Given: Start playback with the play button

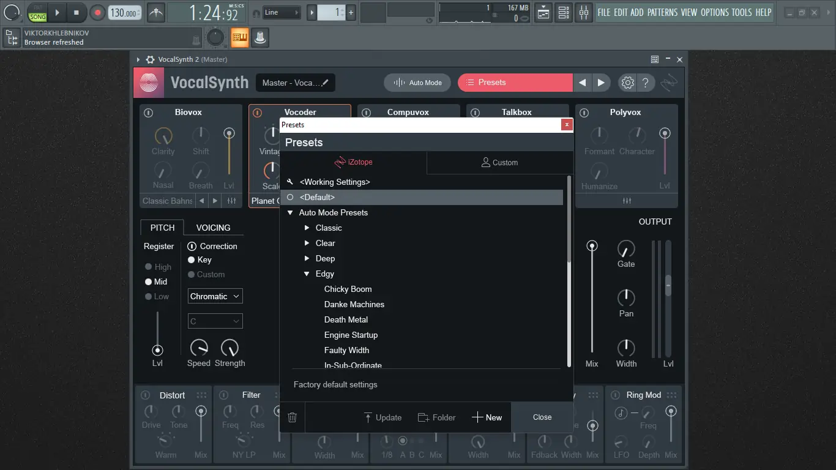Looking at the screenshot, I should point(58,12).
